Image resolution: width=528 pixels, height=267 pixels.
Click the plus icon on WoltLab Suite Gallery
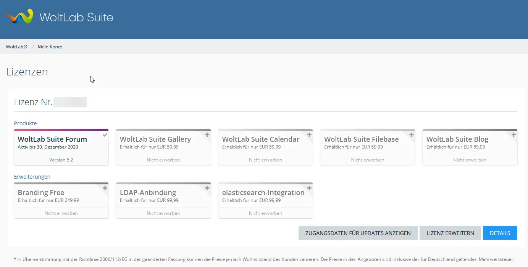pyautogui.click(x=207, y=135)
